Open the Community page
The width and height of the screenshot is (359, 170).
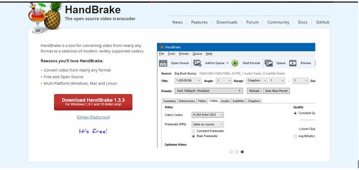278,22
